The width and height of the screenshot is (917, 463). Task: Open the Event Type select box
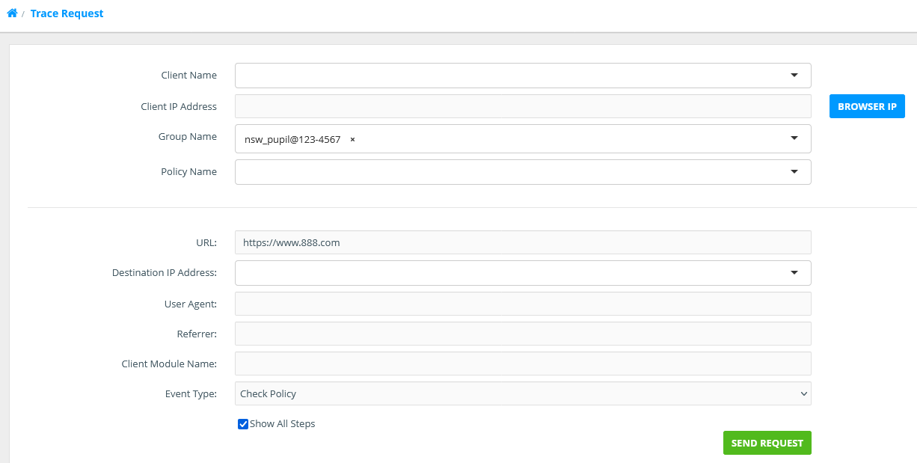[523, 393]
